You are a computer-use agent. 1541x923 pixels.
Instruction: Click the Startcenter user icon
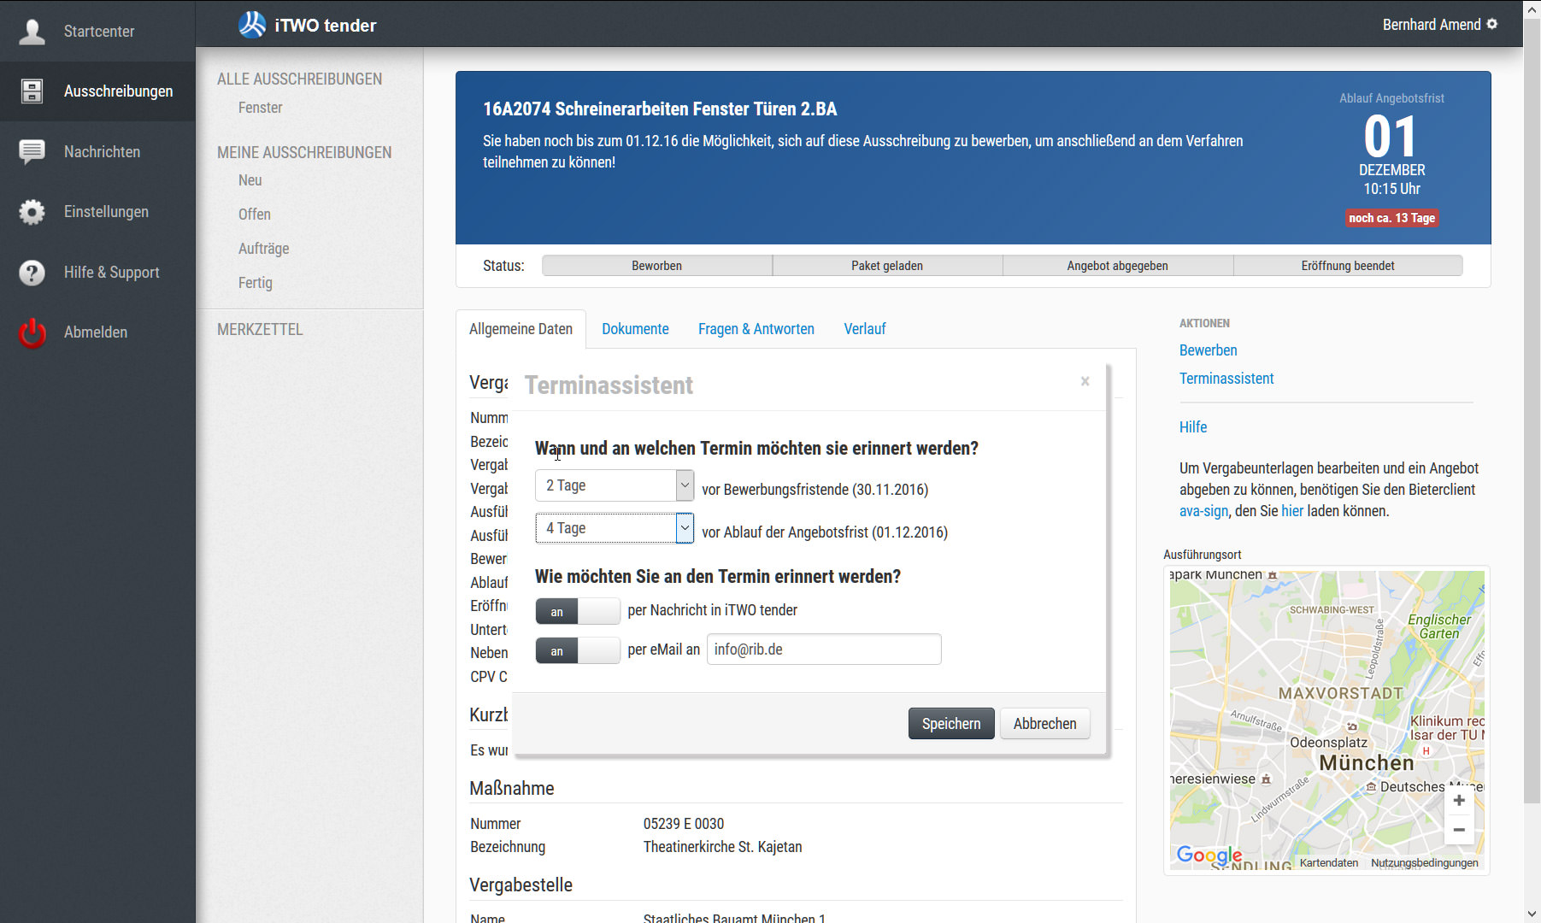[x=32, y=32]
